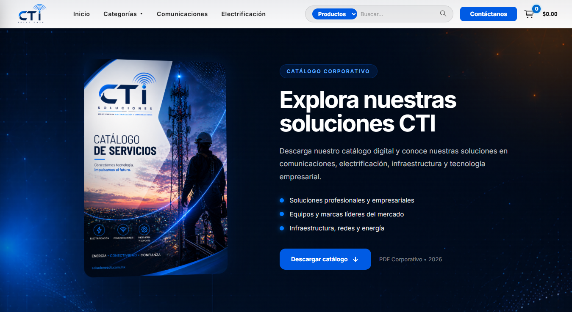This screenshot has height=312, width=572.
Task: Click the Contáctanos button
Action: tap(489, 14)
